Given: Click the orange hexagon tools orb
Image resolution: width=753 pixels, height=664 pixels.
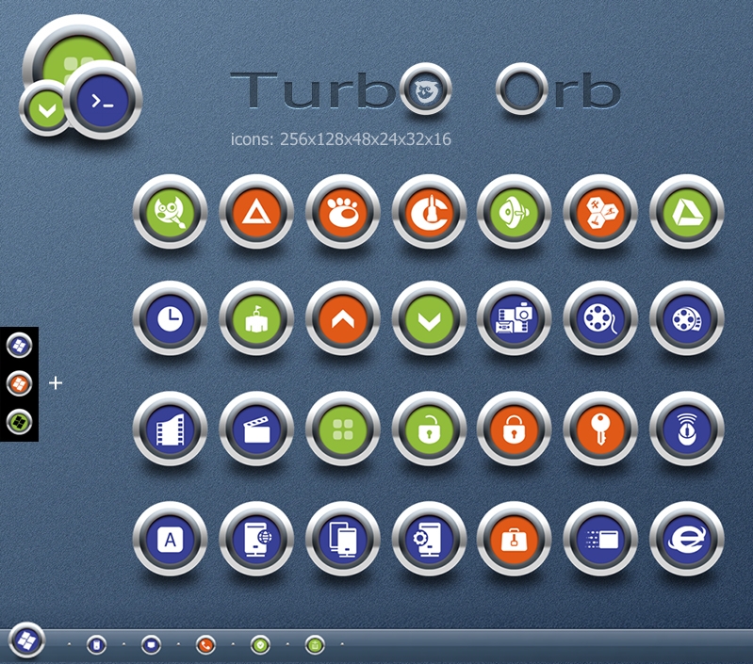Looking at the screenshot, I should point(600,212).
